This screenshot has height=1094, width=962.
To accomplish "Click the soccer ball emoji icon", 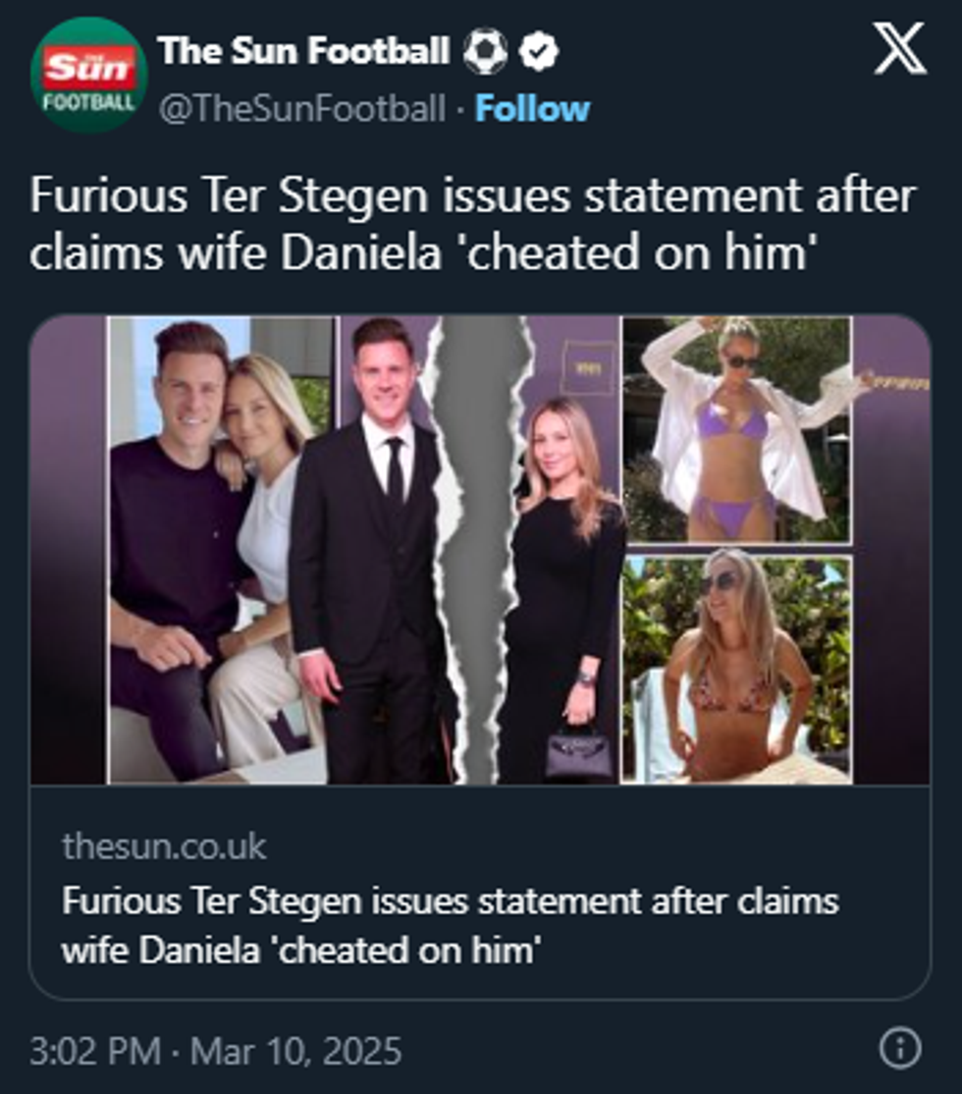I will tap(484, 52).
